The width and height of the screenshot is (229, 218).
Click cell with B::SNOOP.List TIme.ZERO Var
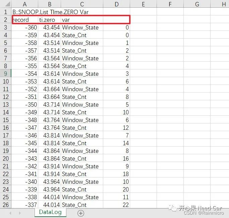point(51,12)
